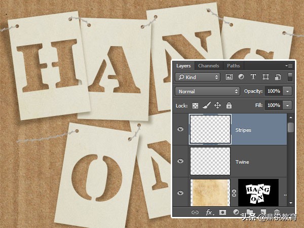This screenshot has width=304, height=228.
Task: Lock image pixels with brush icon
Action: [207, 105]
